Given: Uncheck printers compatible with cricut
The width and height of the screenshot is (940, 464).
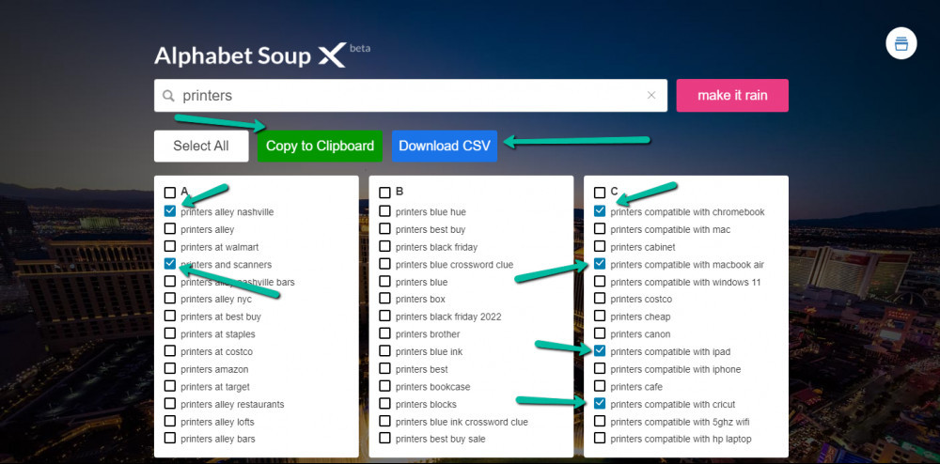Looking at the screenshot, I should pos(600,403).
